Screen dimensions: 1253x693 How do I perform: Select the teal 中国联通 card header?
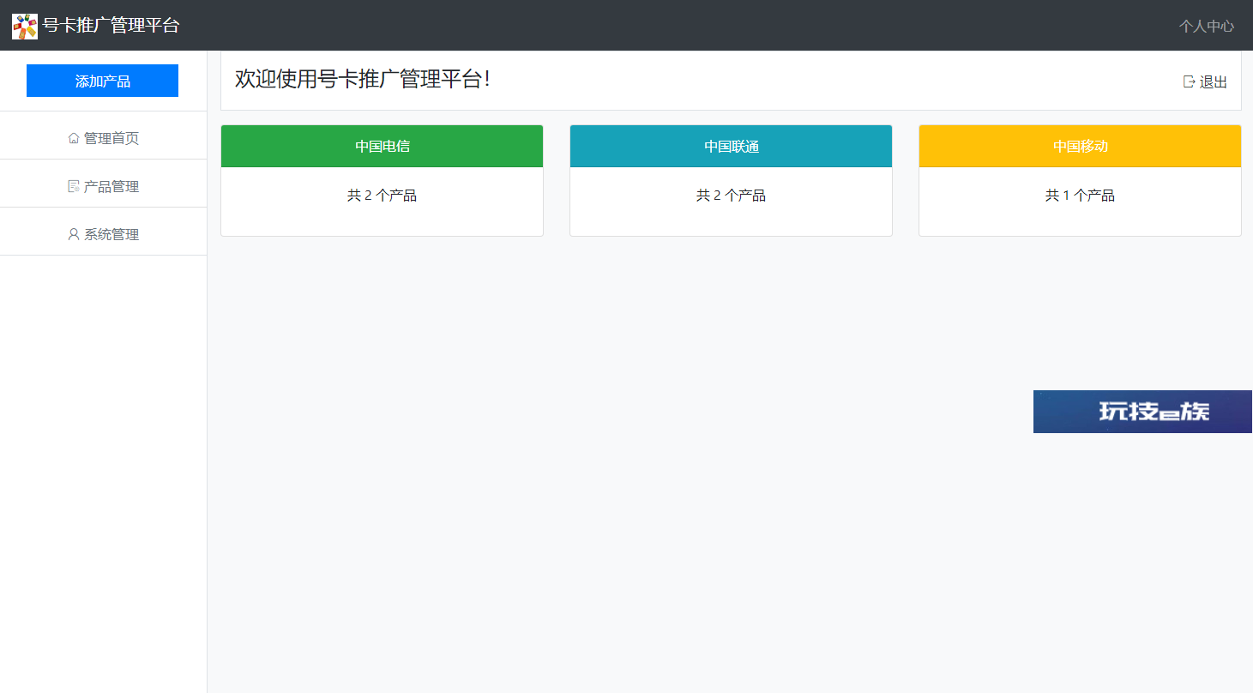pos(731,146)
